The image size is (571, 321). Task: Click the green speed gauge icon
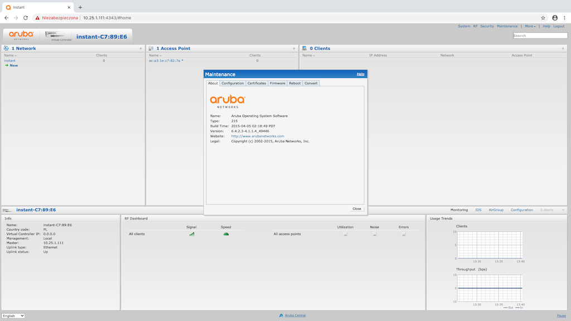[226, 234]
